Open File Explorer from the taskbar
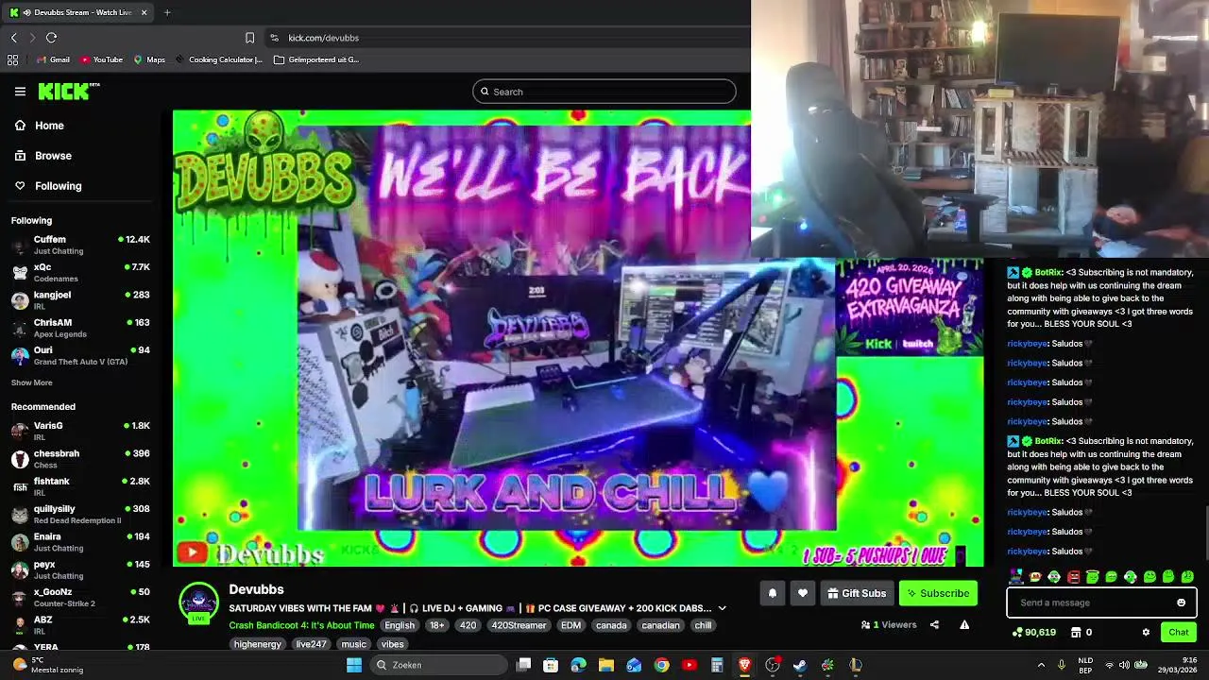The height and width of the screenshot is (680, 1209). tap(606, 665)
